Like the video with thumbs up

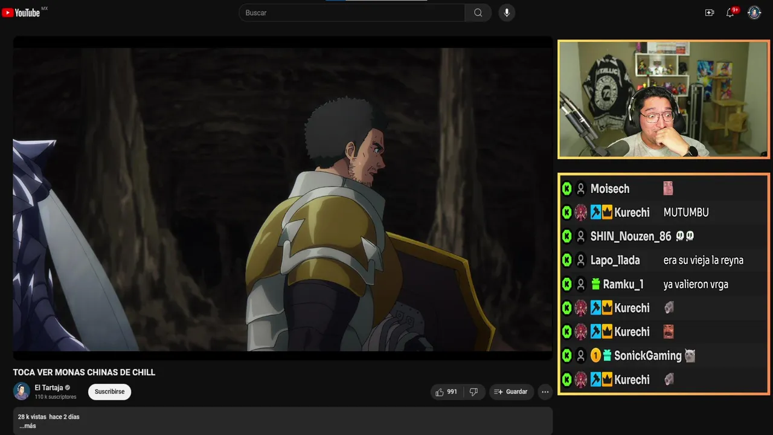click(440, 392)
